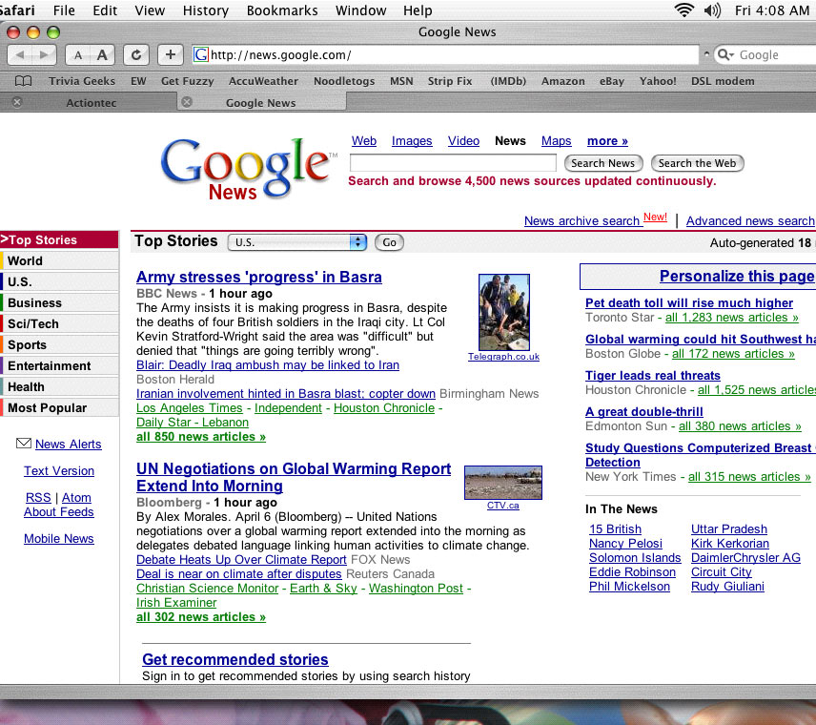Open the bookmarks library book icon
The image size is (816, 725).
tap(23, 81)
